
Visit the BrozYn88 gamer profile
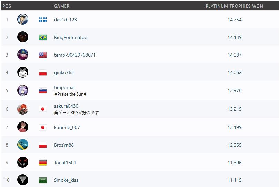point(64,145)
